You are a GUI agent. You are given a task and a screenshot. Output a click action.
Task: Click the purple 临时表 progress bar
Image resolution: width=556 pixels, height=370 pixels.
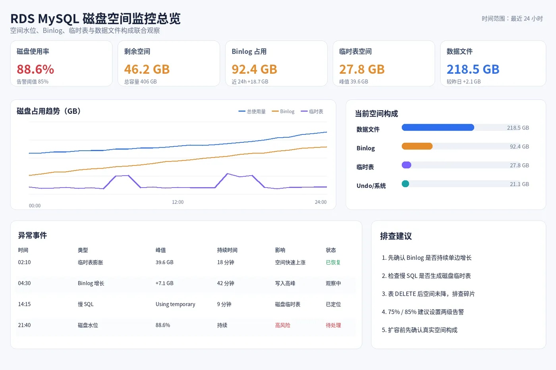pos(407,165)
